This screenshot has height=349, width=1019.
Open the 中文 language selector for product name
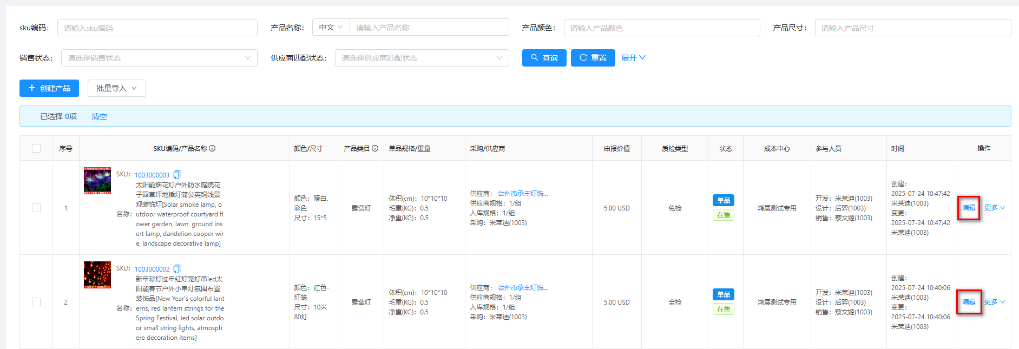pos(331,27)
